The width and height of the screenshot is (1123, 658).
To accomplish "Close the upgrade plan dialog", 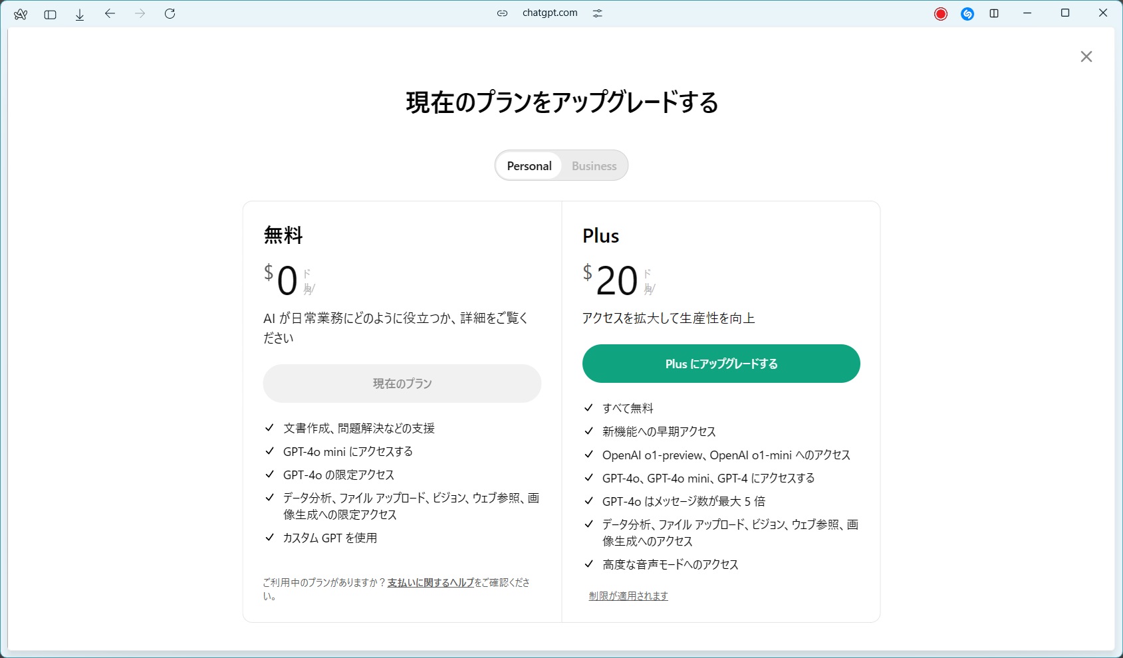I will click(x=1086, y=56).
